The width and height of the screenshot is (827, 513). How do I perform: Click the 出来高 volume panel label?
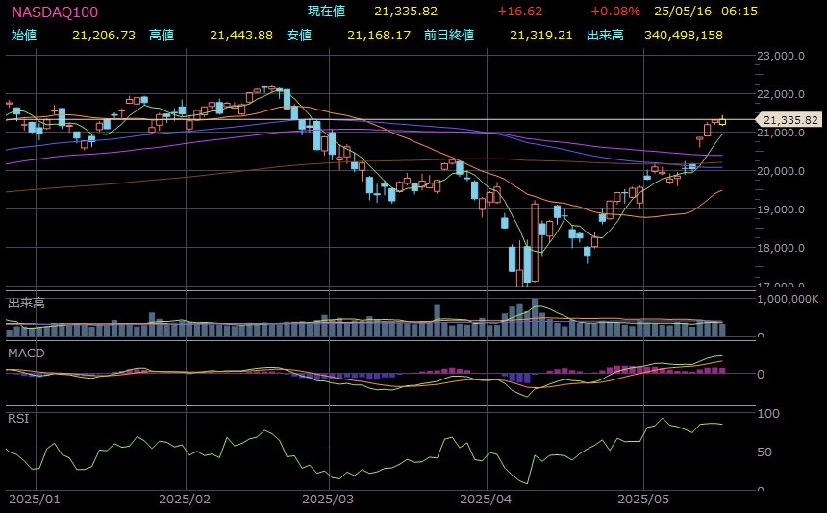pyautogui.click(x=26, y=304)
